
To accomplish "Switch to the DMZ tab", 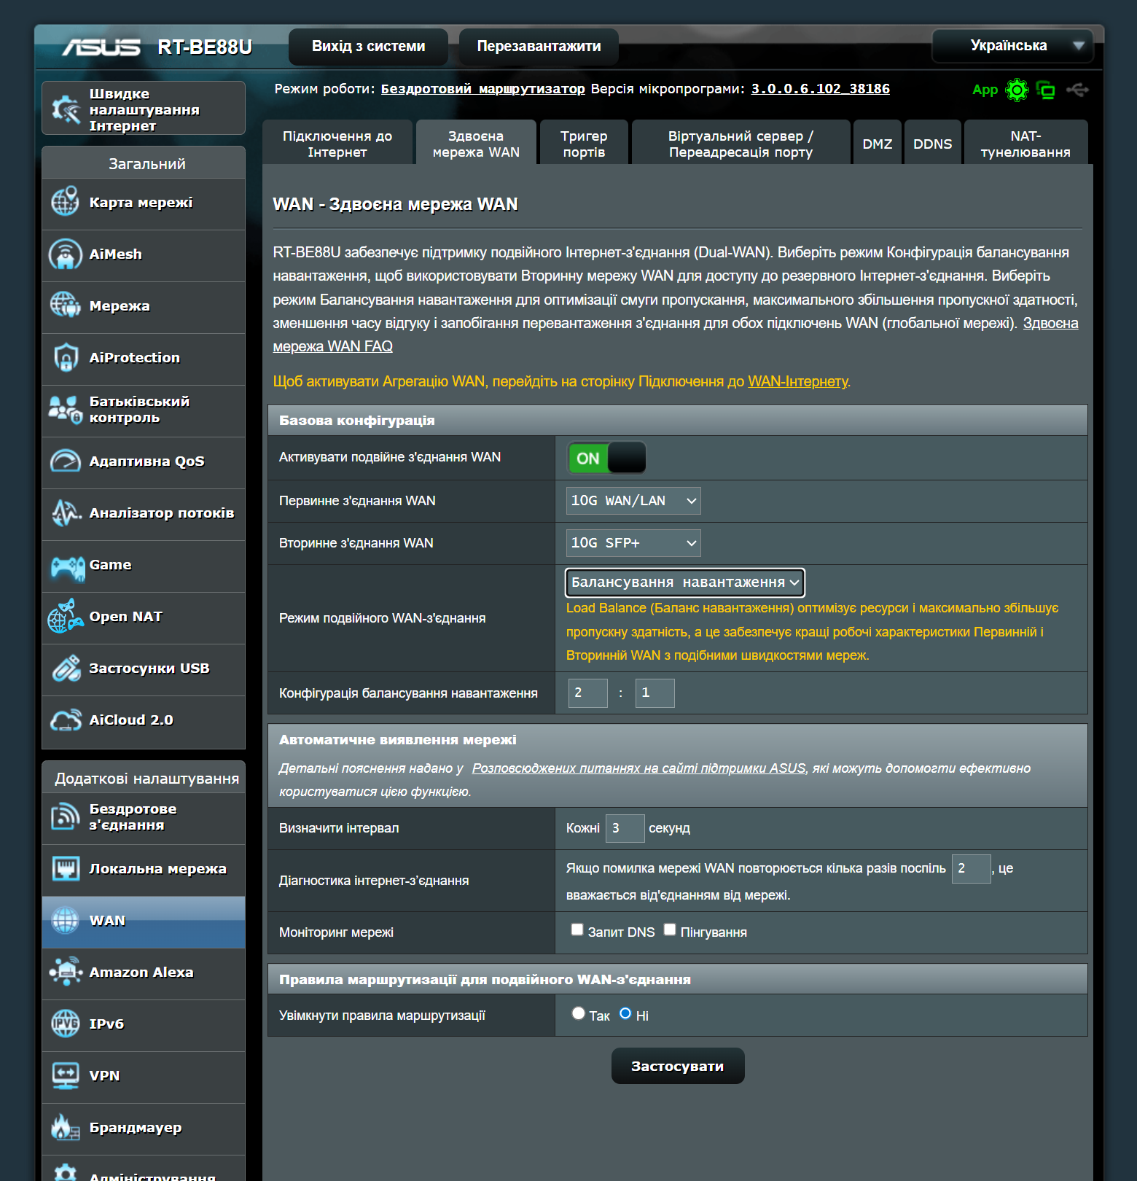I will coord(878,144).
